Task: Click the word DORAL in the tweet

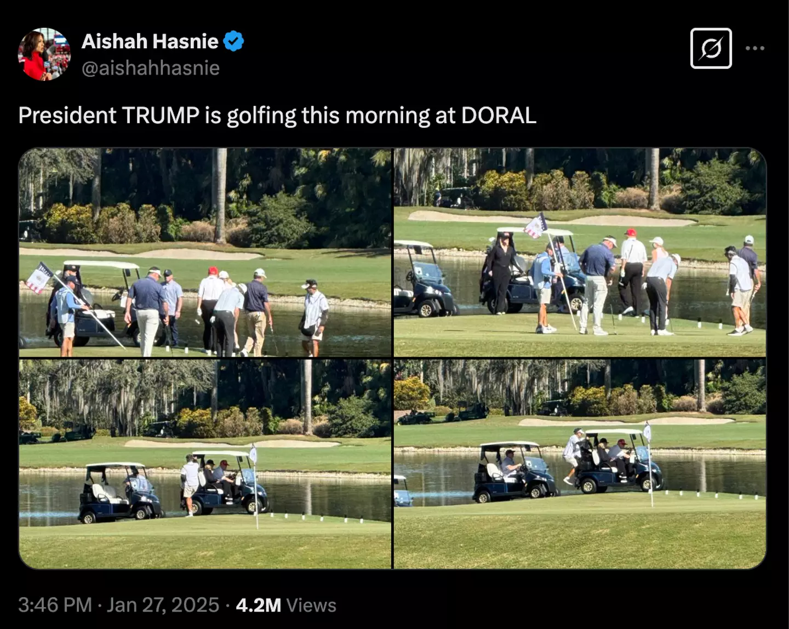Action: point(499,116)
